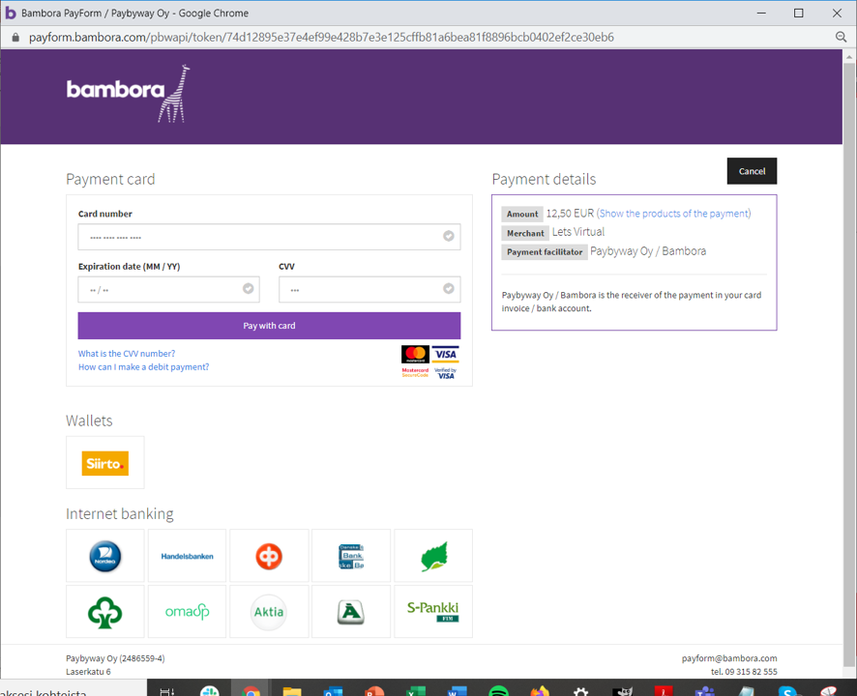View site info lock icon
Image resolution: width=857 pixels, height=696 pixels.
point(15,37)
